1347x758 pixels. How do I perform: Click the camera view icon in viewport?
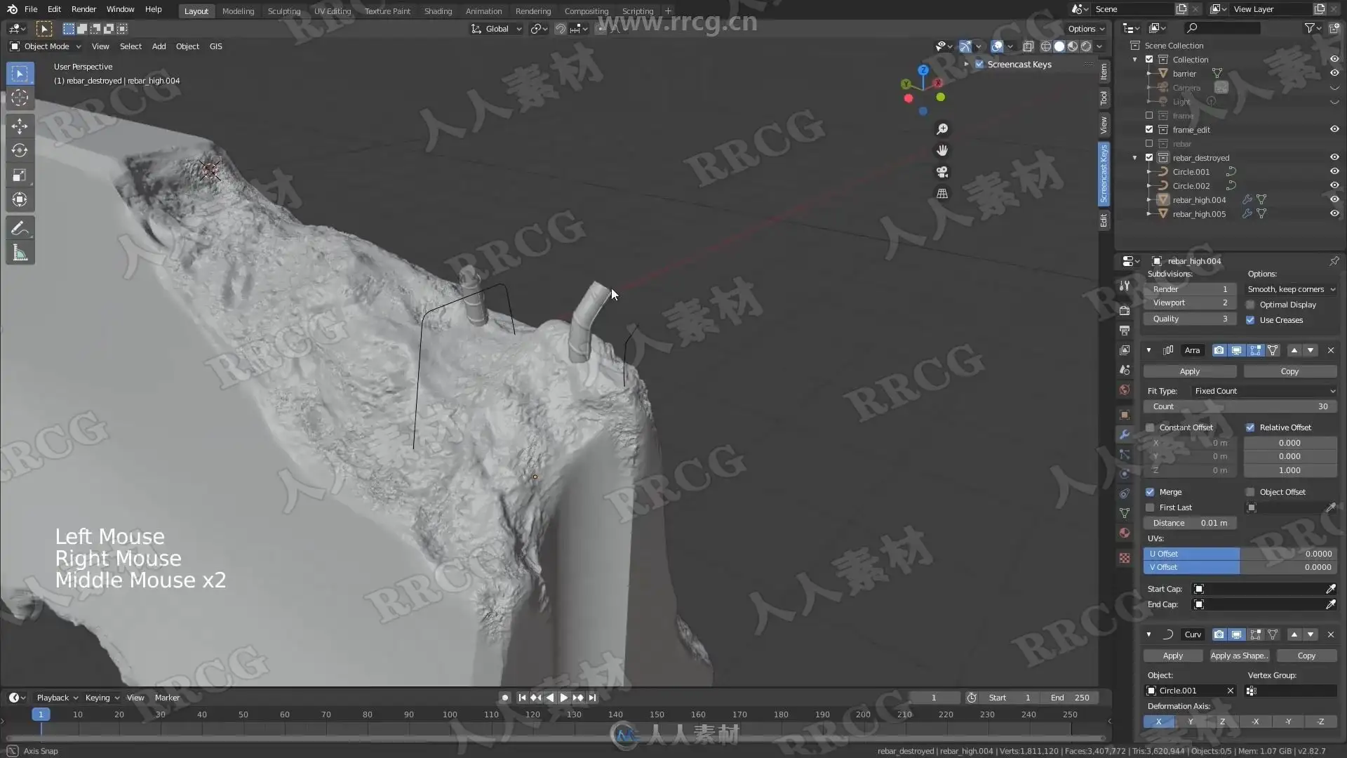(942, 172)
